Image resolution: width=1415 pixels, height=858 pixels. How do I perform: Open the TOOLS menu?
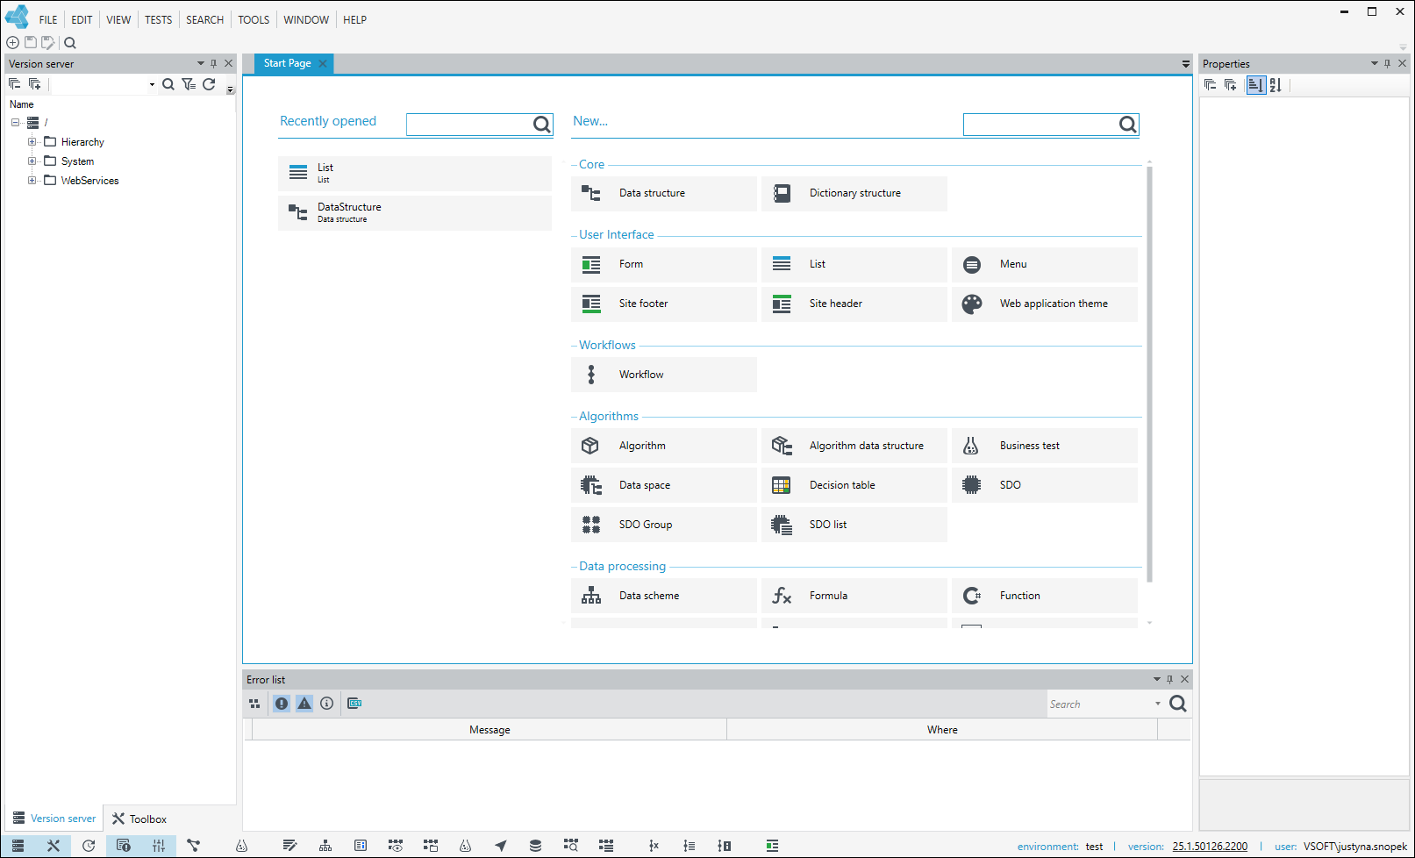pyautogui.click(x=254, y=20)
